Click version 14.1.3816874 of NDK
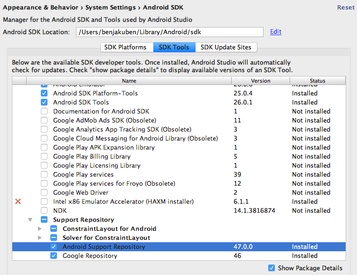The height and width of the screenshot is (275, 357). 254,210
